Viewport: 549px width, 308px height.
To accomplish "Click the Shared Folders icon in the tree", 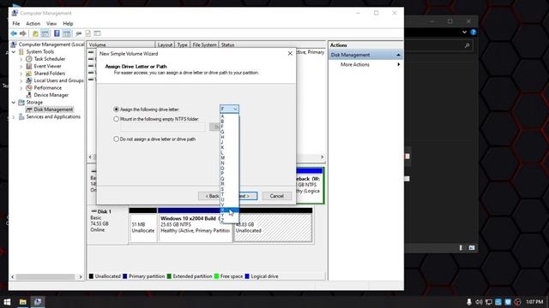I will (x=29, y=74).
